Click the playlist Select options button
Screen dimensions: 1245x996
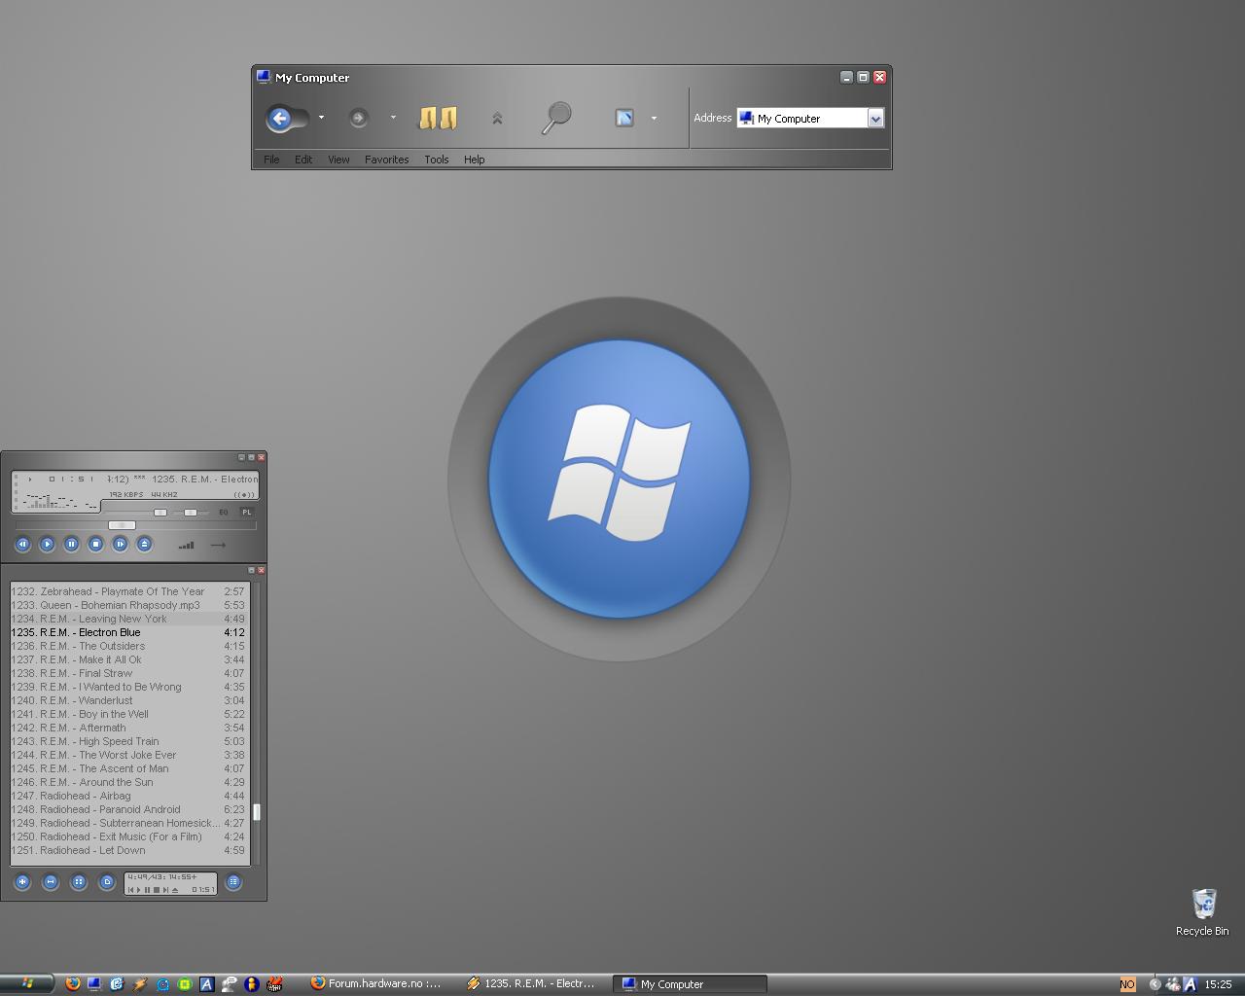click(x=79, y=882)
